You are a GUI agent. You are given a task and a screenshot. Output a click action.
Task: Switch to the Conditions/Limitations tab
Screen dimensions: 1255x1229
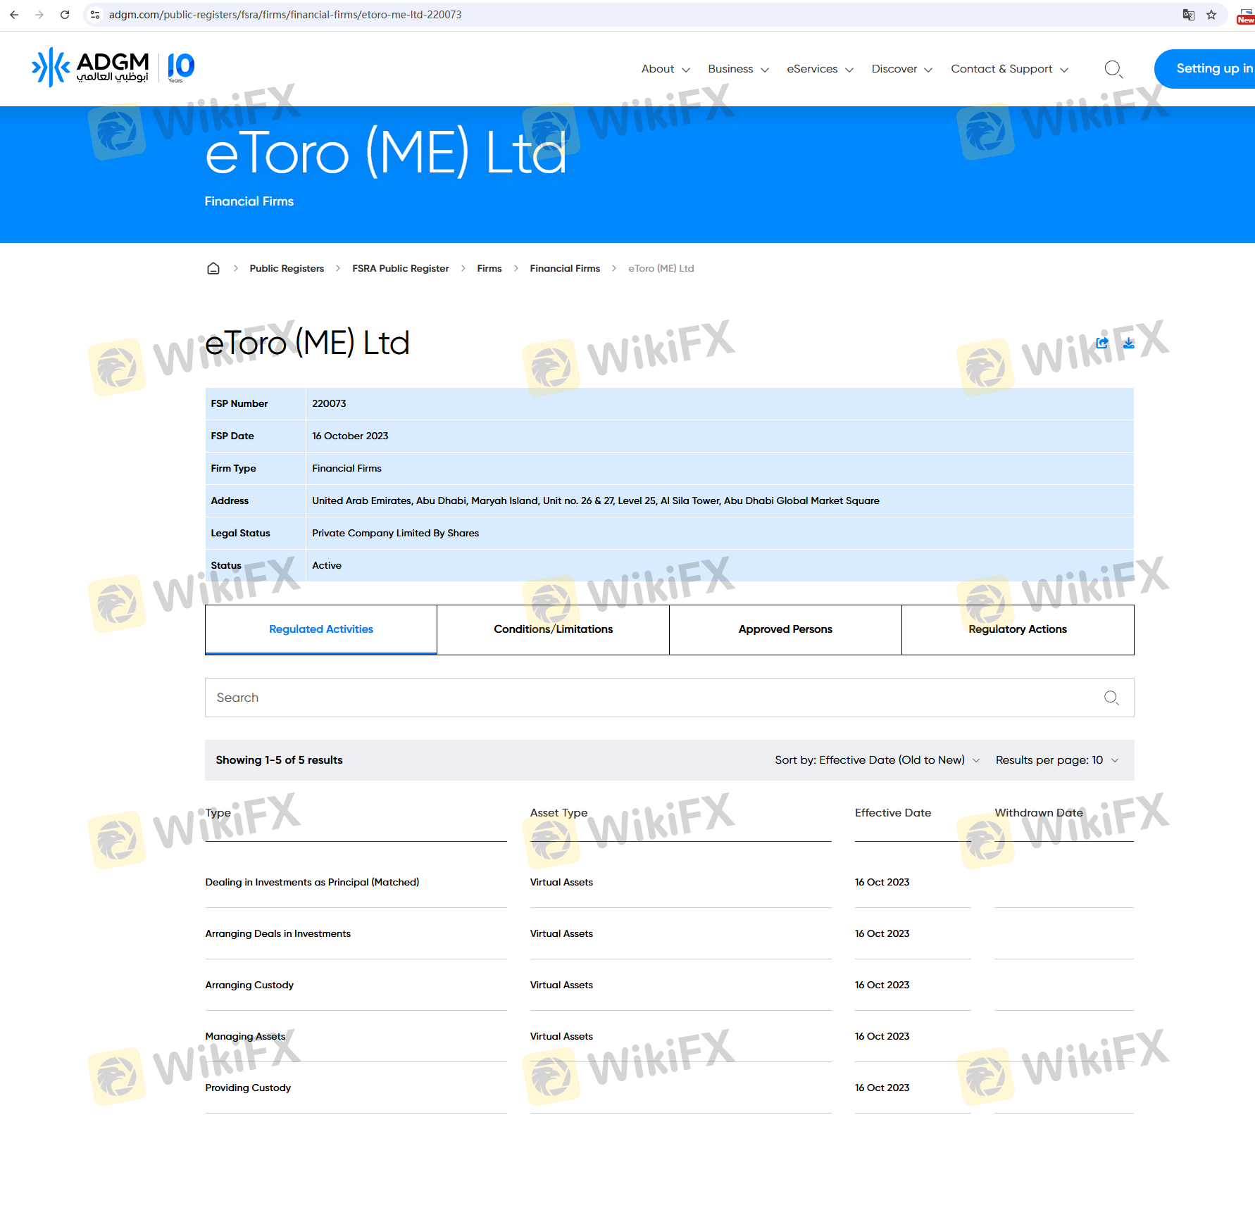(x=553, y=629)
